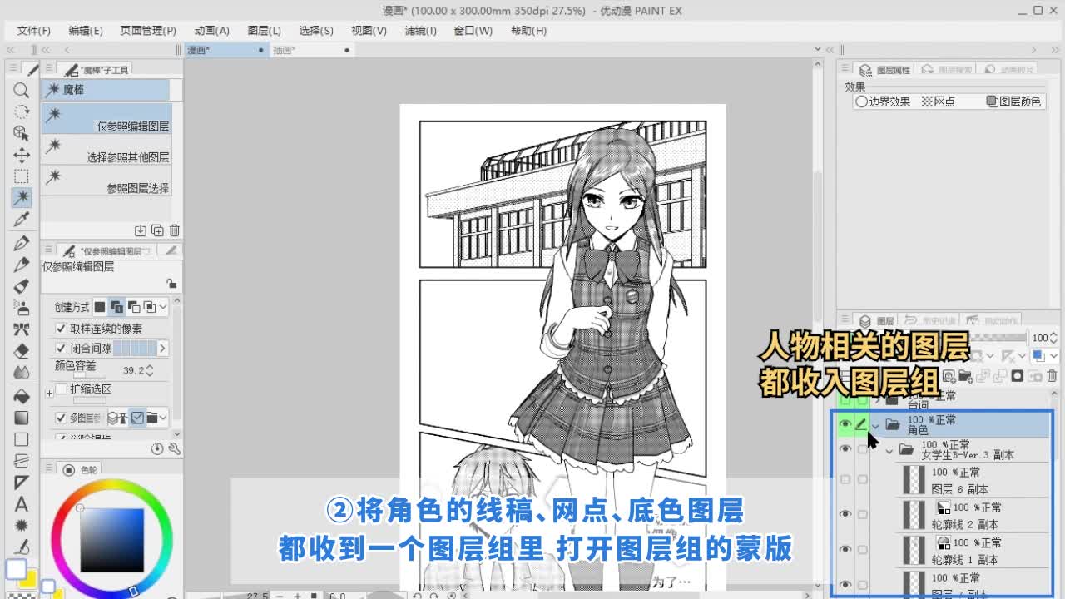Select the 3D object operation tool

pyautogui.click(x=22, y=133)
